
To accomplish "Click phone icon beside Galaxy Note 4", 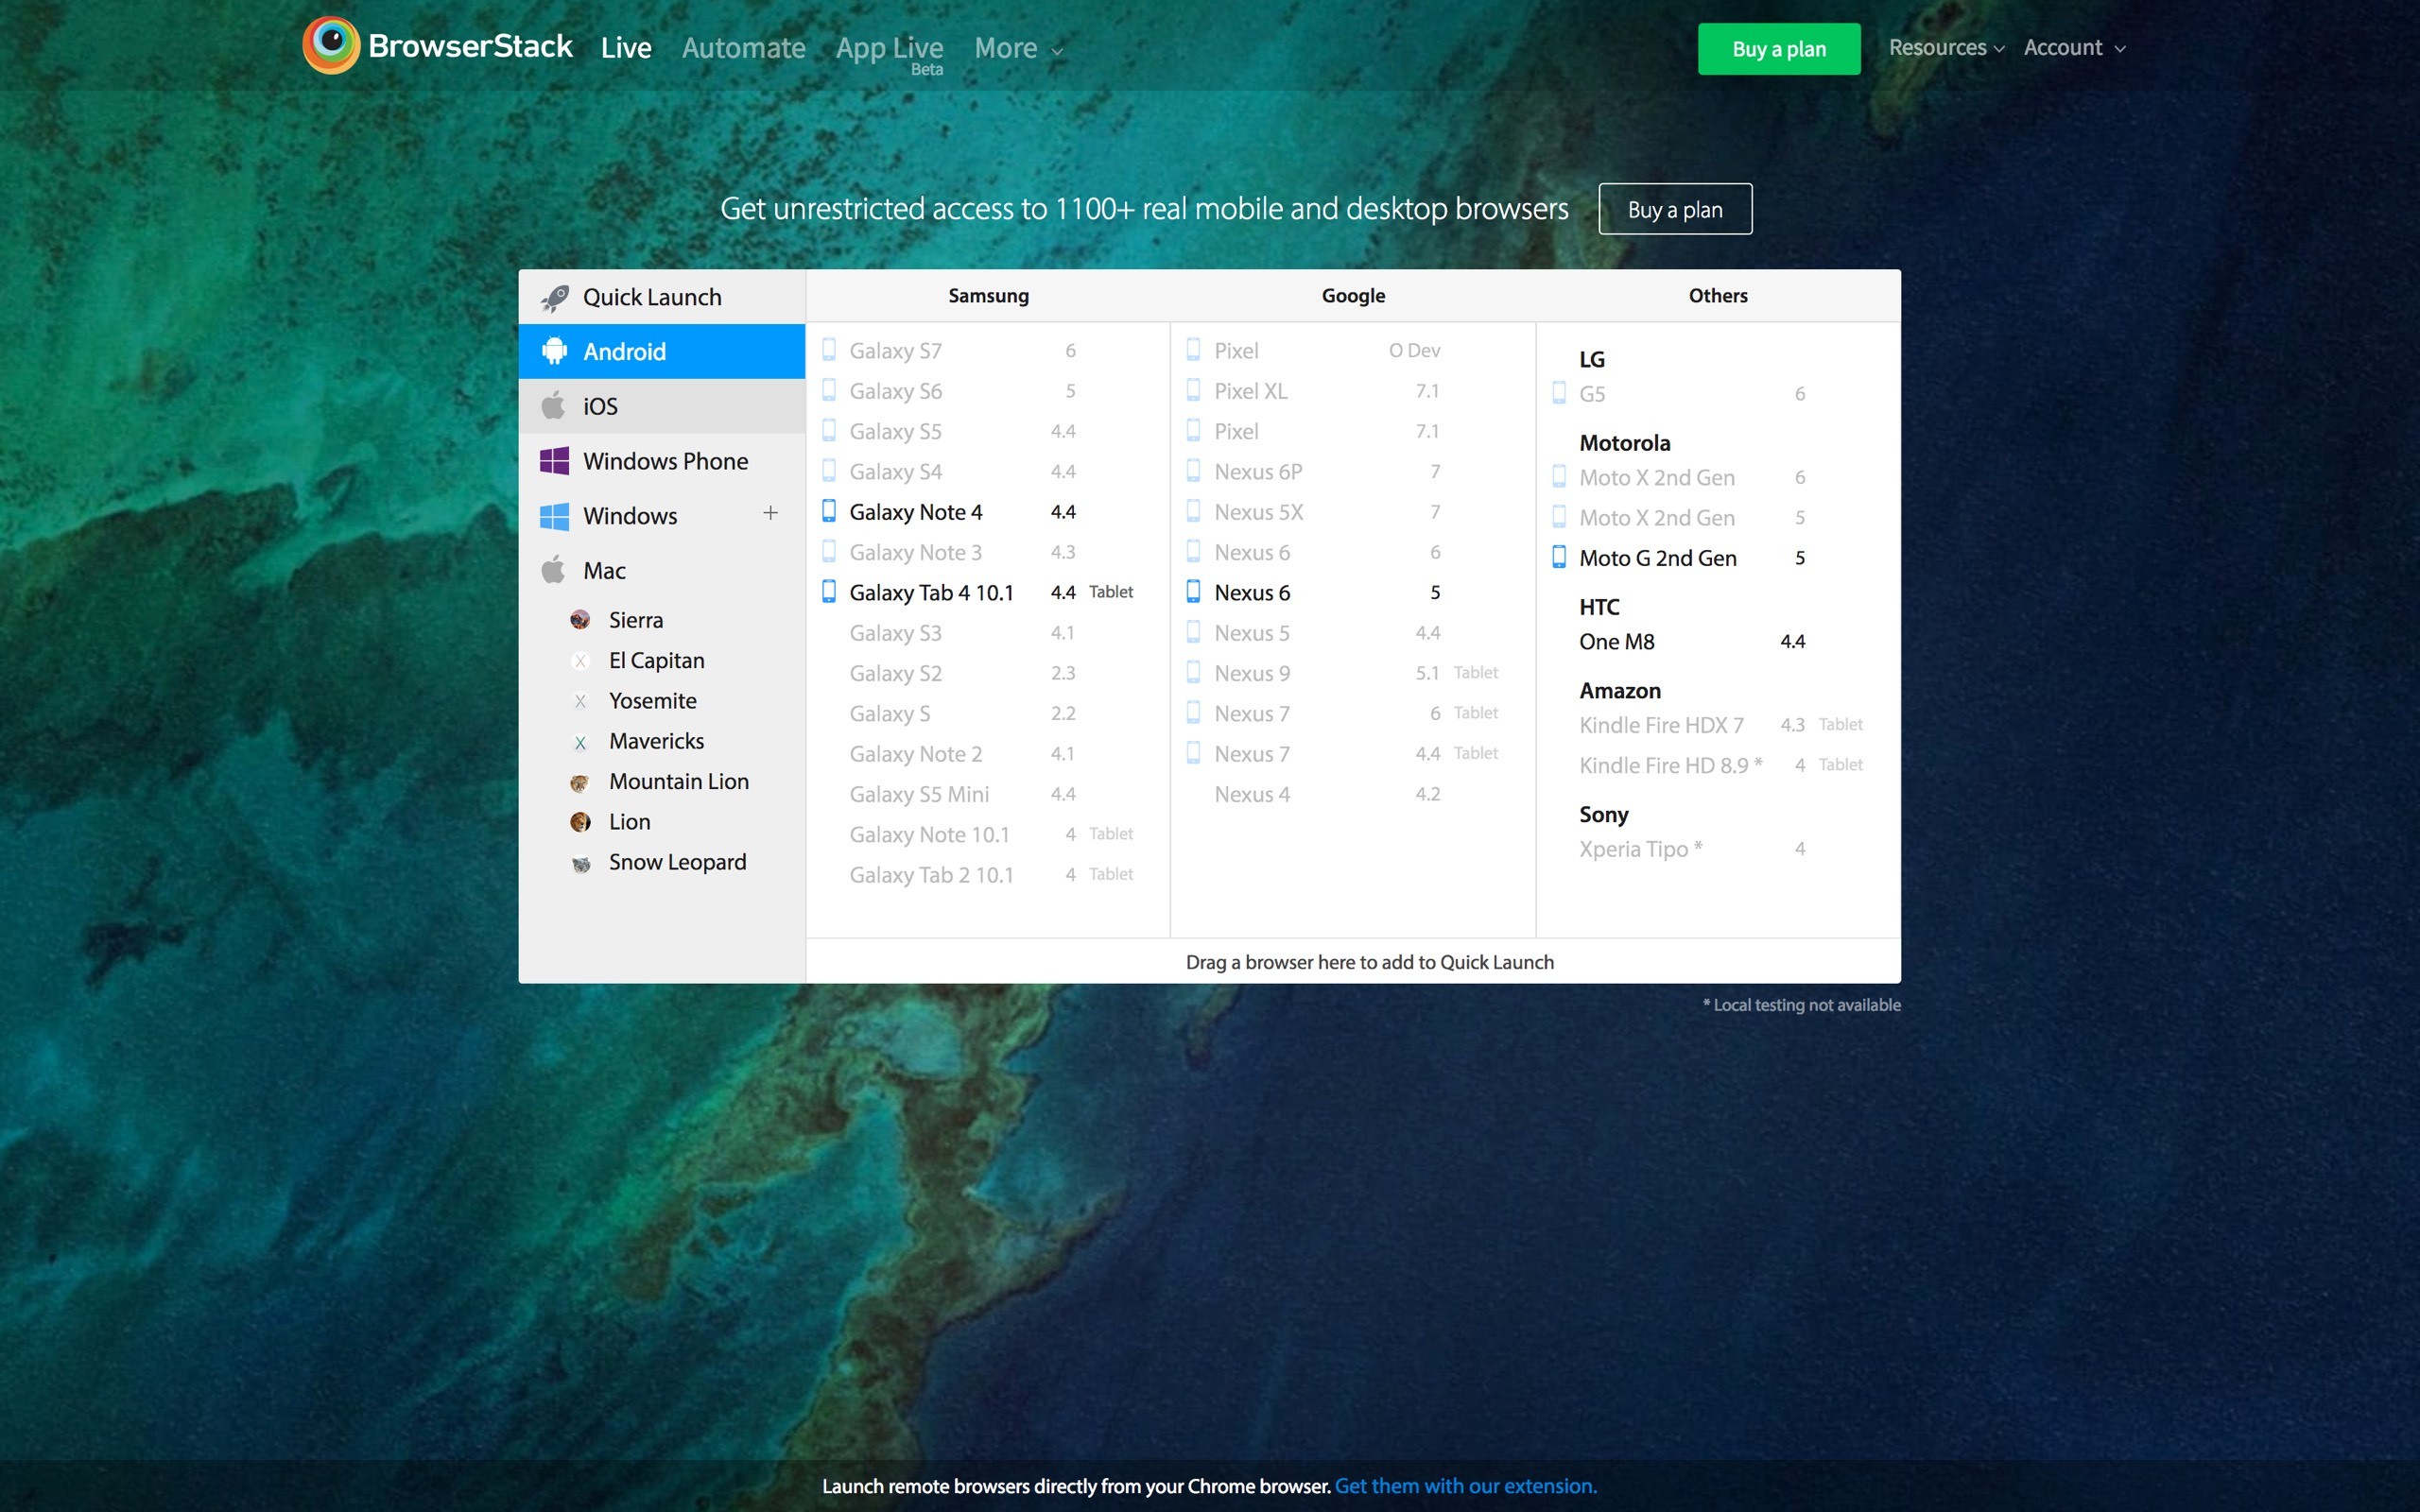I will tap(829, 512).
